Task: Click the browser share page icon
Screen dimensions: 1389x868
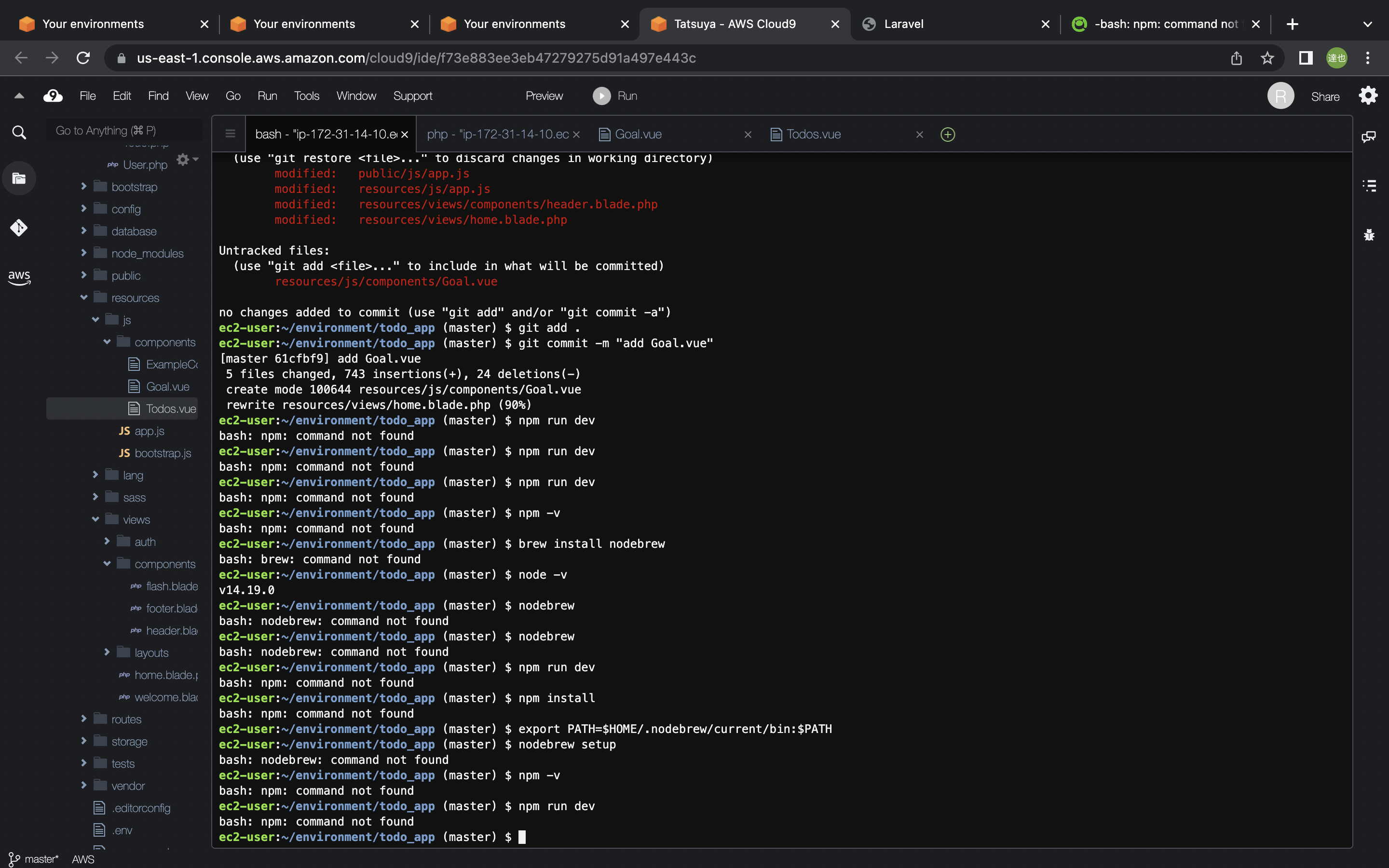Action: point(1236,58)
